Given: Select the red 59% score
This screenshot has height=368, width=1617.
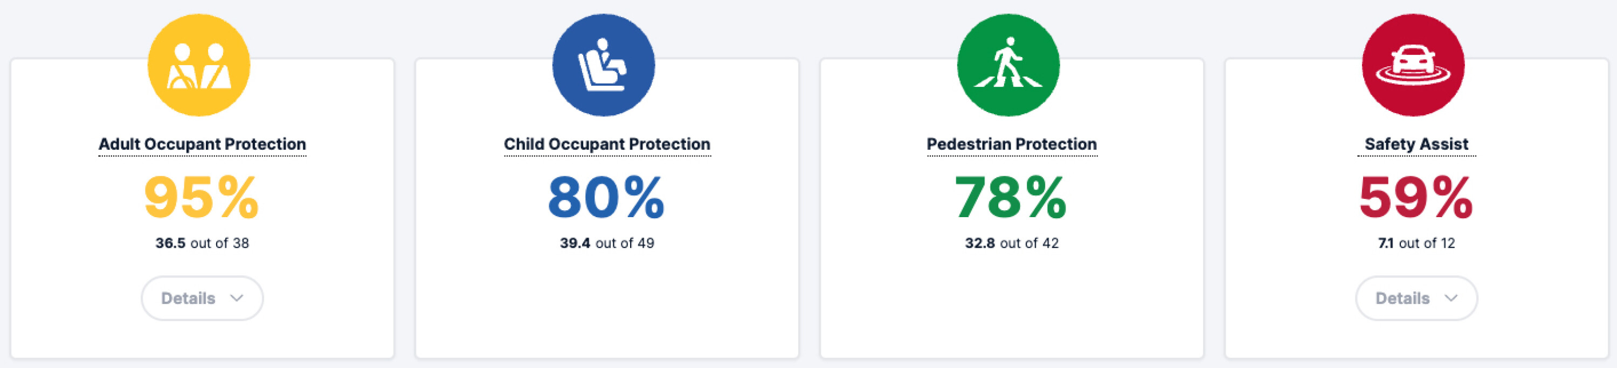Looking at the screenshot, I should pos(1416,197).
